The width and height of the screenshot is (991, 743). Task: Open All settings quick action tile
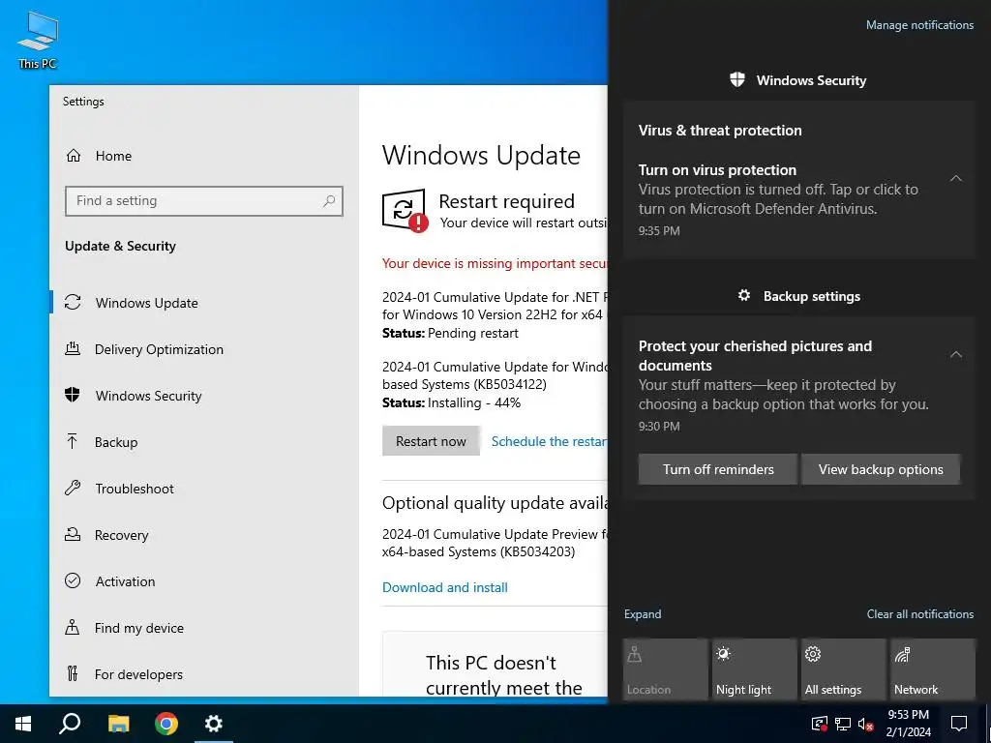coord(843,669)
